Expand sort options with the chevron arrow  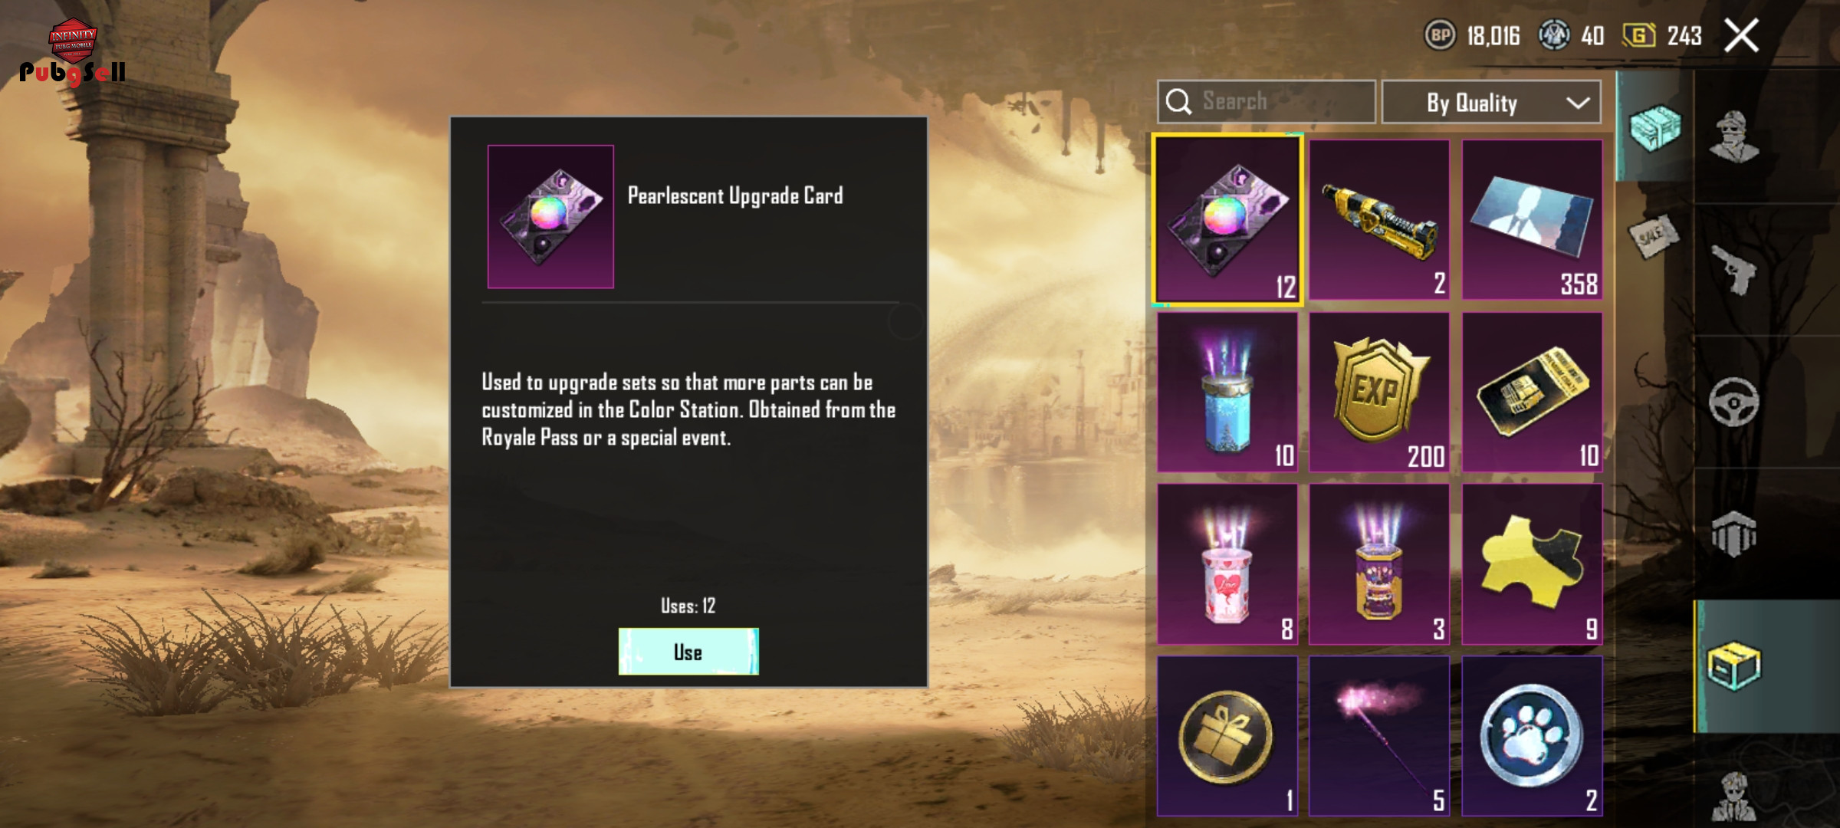pyautogui.click(x=1578, y=103)
